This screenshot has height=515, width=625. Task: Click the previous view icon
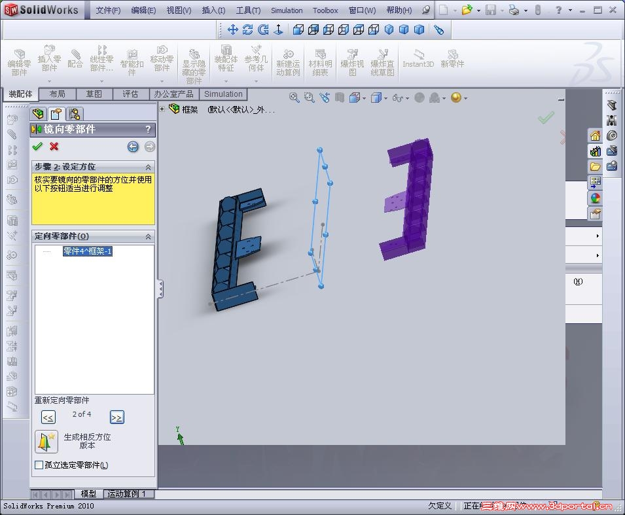coord(325,98)
